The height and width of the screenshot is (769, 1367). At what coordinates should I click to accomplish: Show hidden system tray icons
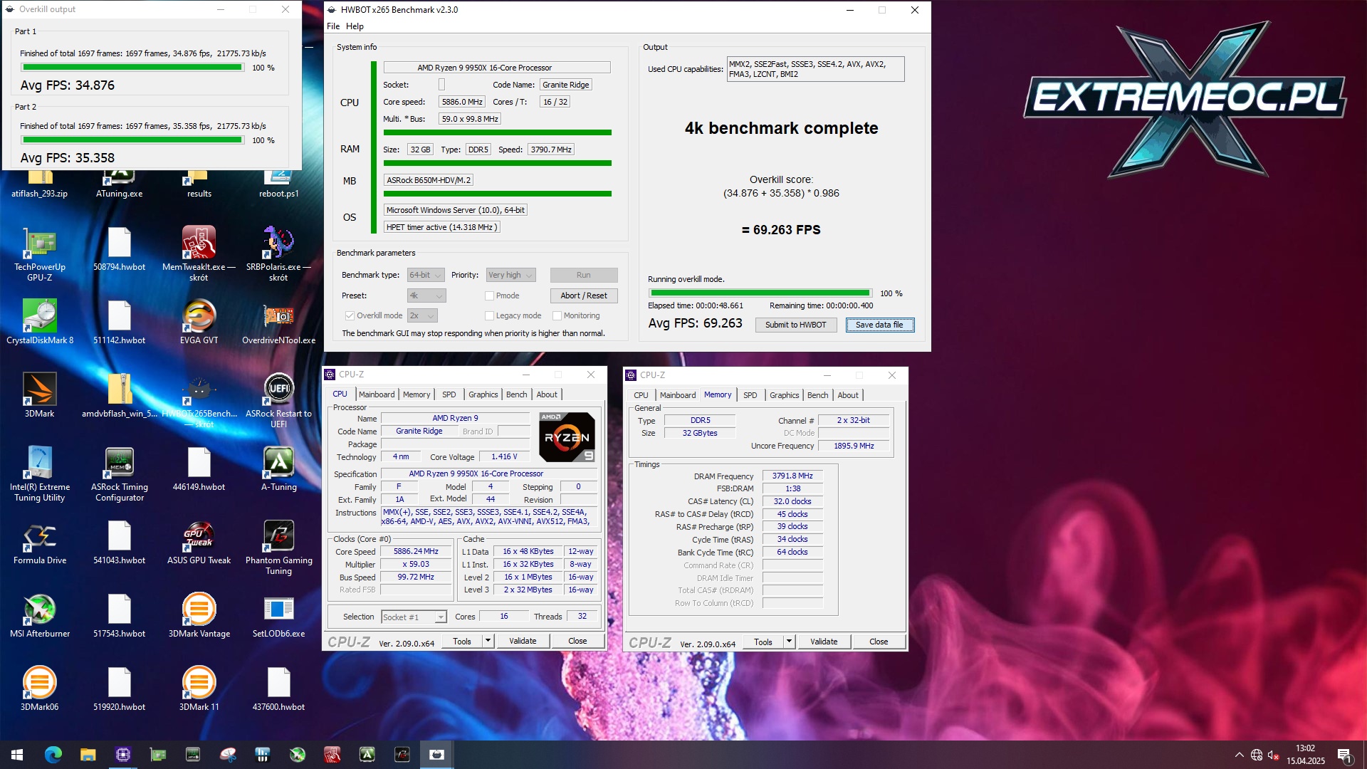1239,755
